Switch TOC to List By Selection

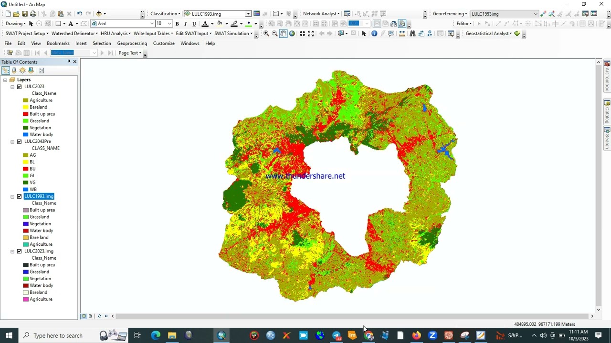(31, 71)
